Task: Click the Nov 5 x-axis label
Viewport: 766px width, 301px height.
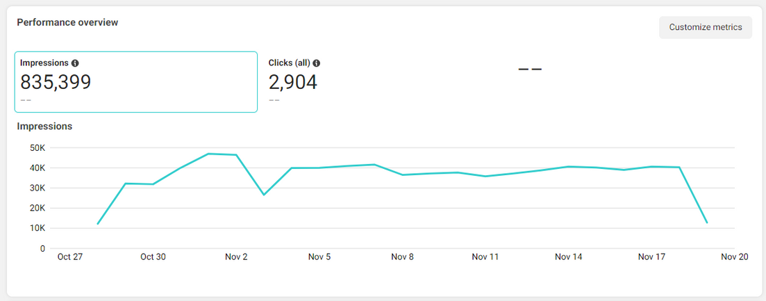Action: tap(319, 257)
